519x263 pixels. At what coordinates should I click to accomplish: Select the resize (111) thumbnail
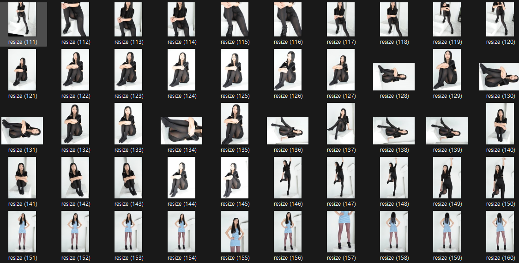pyautogui.click(x=22, y=19)
